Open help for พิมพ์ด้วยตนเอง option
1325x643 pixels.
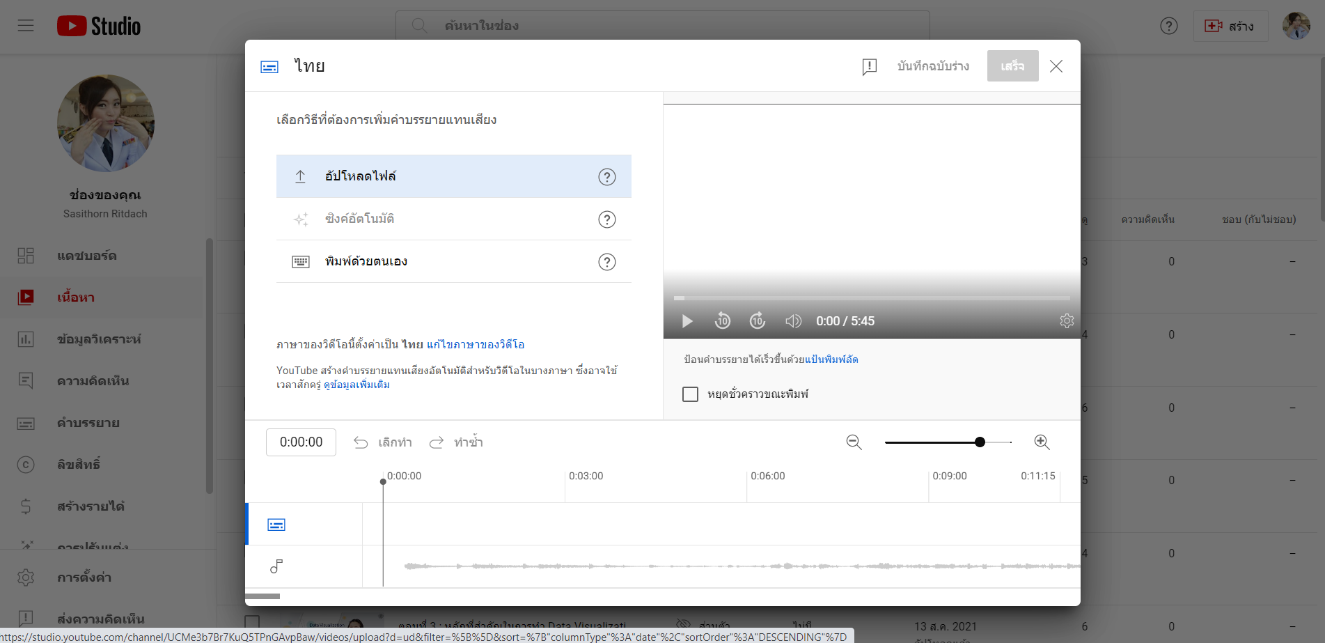click(607, 262)
